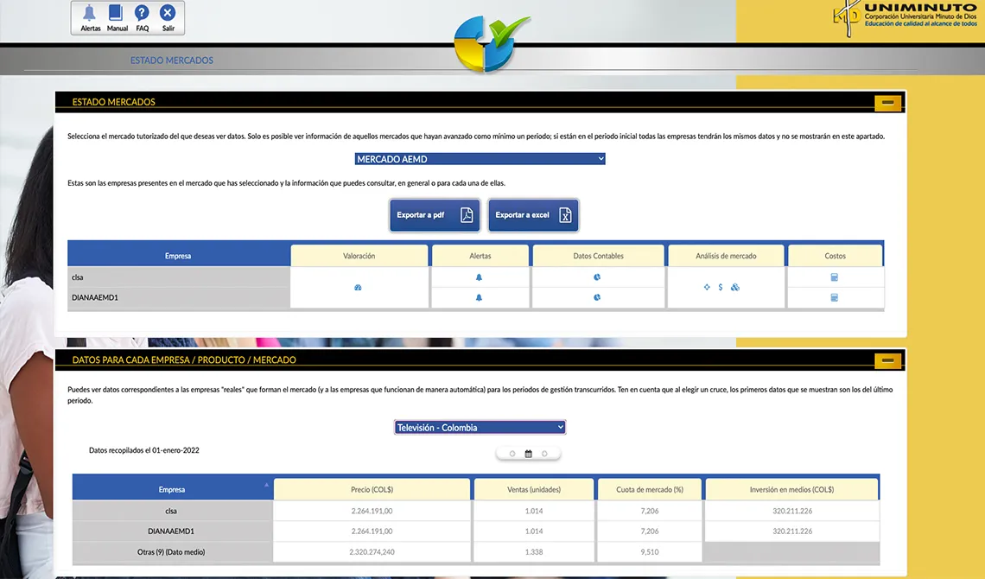The image size is (985, 579).
Task: Select the Valoración column header
Action: (359, 256)
